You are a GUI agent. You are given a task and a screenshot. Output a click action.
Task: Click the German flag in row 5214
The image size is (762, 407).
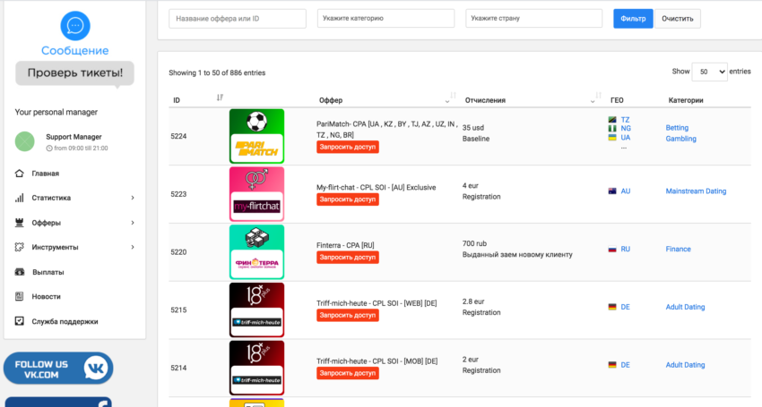coord(612,365)
